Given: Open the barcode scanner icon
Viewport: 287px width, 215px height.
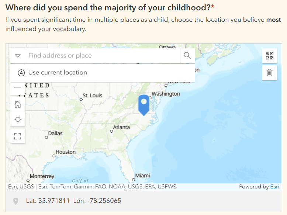Looking at the screenshot, I should pos(270,56).
